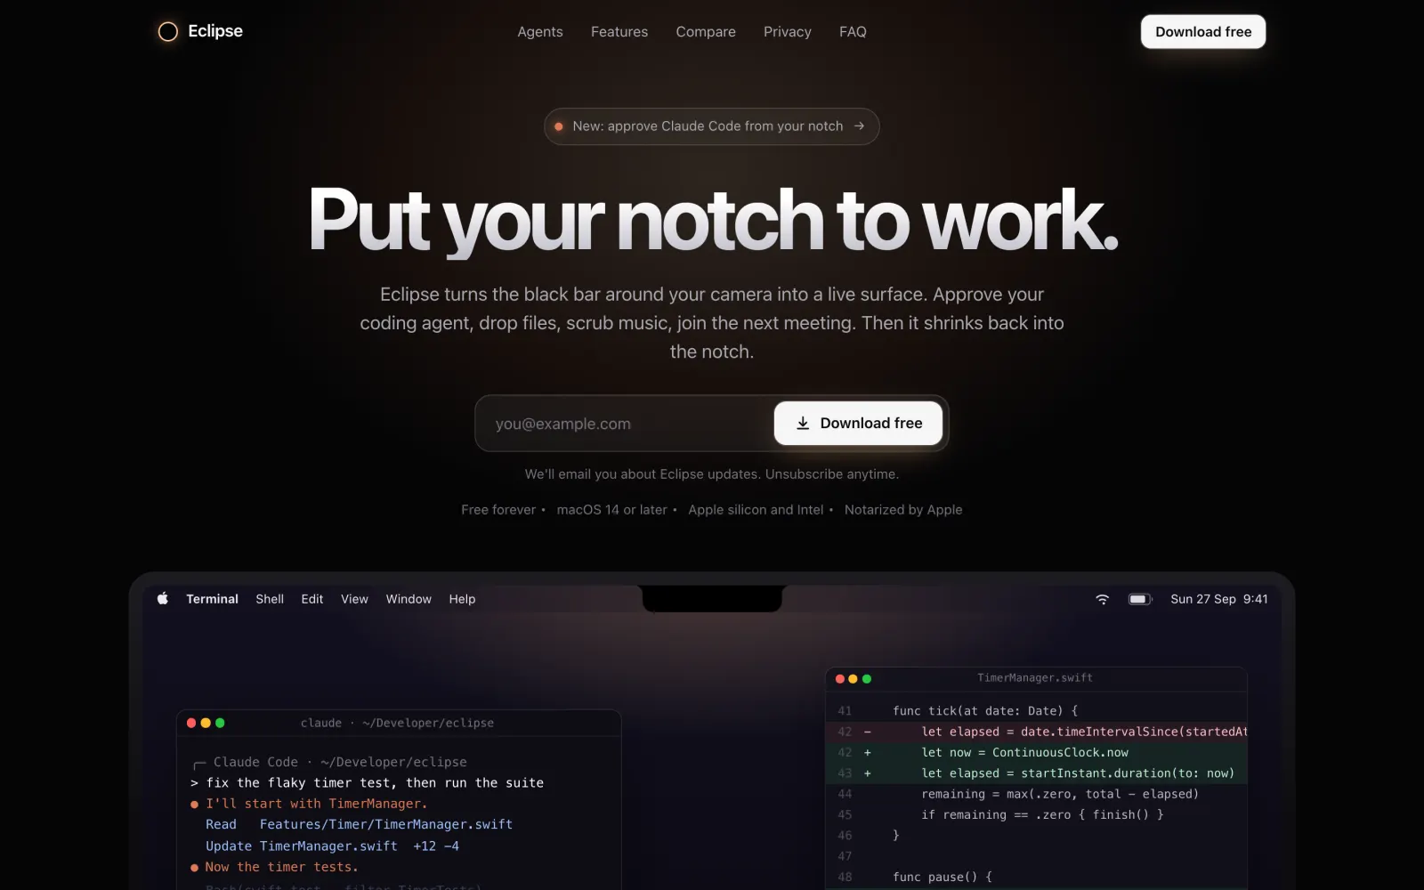Open the New: approve Claude Code announcement
This screenshot has width=1424, height=890.
(x=712, y=126)
